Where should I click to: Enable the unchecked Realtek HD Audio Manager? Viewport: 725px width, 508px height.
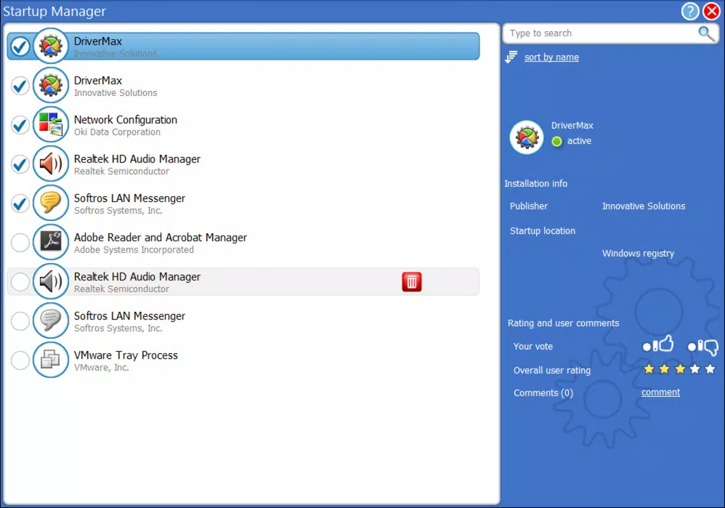coord(20,282)
